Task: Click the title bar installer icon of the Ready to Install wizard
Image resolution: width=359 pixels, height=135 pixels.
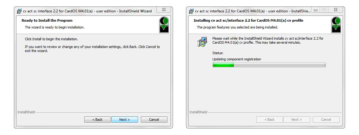Action: click(x=19, y=11)
